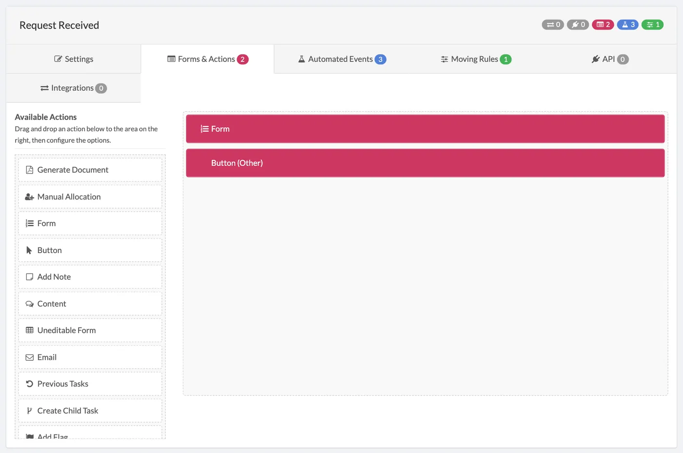The height and width of the screenshot is (453, 683).
Task: Click the list icon on the red Form block
Action: 204,129
